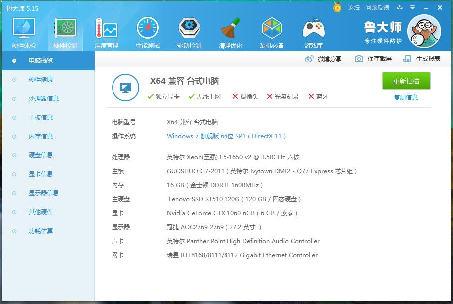Click the 光盘刻录 status indicator
Image resolution: width=453 pixels, height=304 pixels.
coord(283,97)
